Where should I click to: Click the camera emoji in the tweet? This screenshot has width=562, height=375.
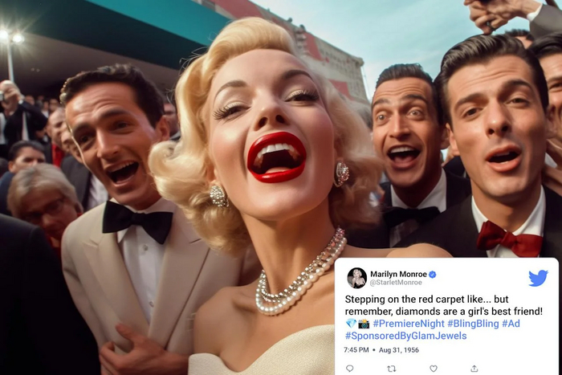pos(364,324)
